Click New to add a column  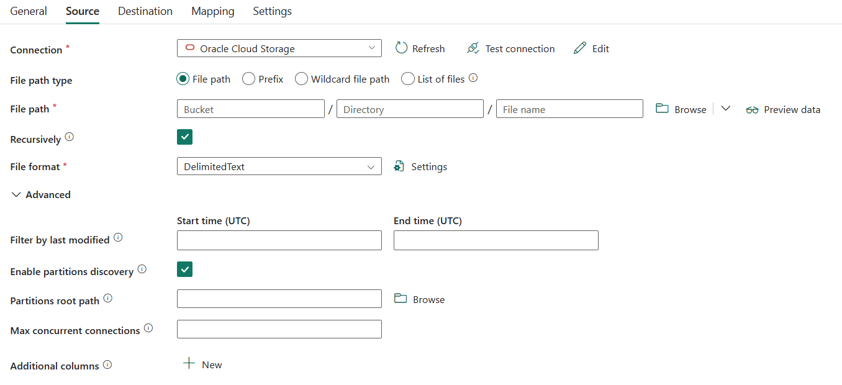212,365
